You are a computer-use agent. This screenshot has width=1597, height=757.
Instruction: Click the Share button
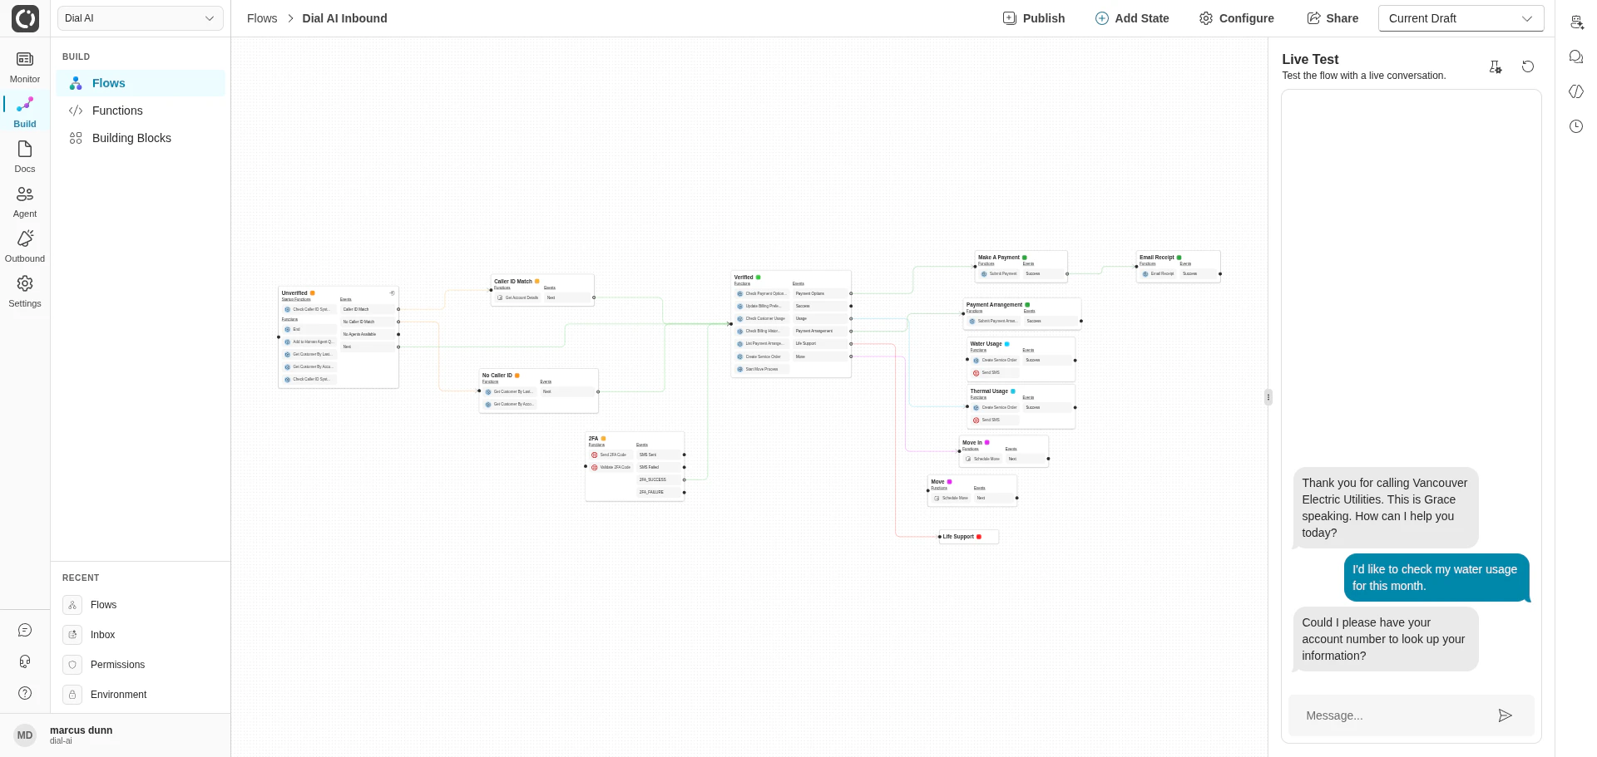pyautogui.click(x=1332, y=18)
